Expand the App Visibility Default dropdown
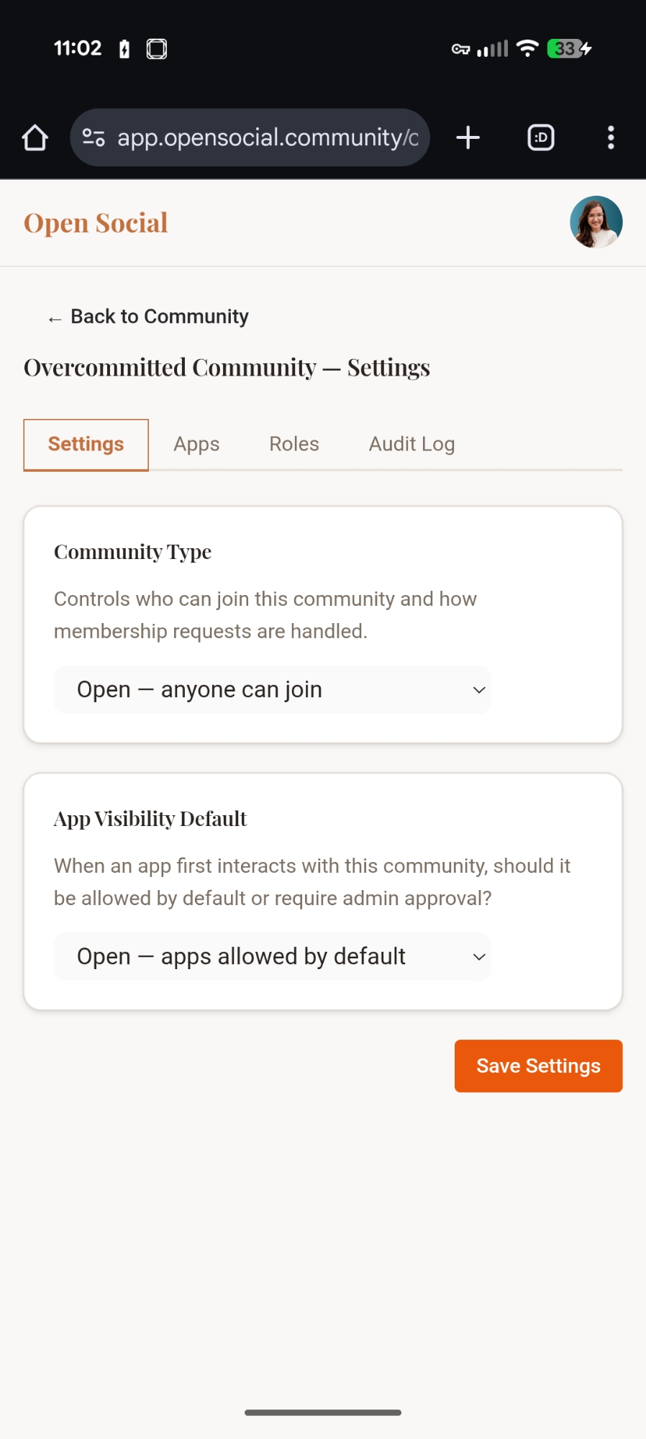The image size is (646, 1439). (x=272, y=956)
